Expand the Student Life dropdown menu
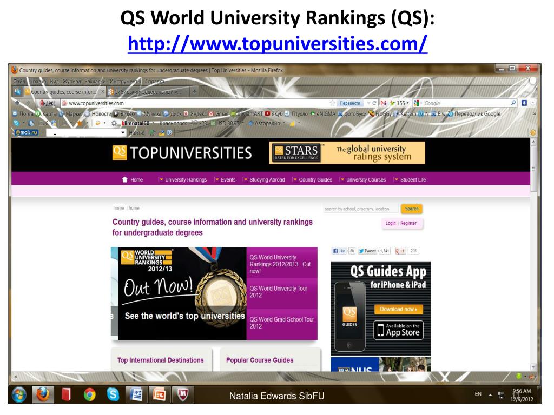 point(396,179)
